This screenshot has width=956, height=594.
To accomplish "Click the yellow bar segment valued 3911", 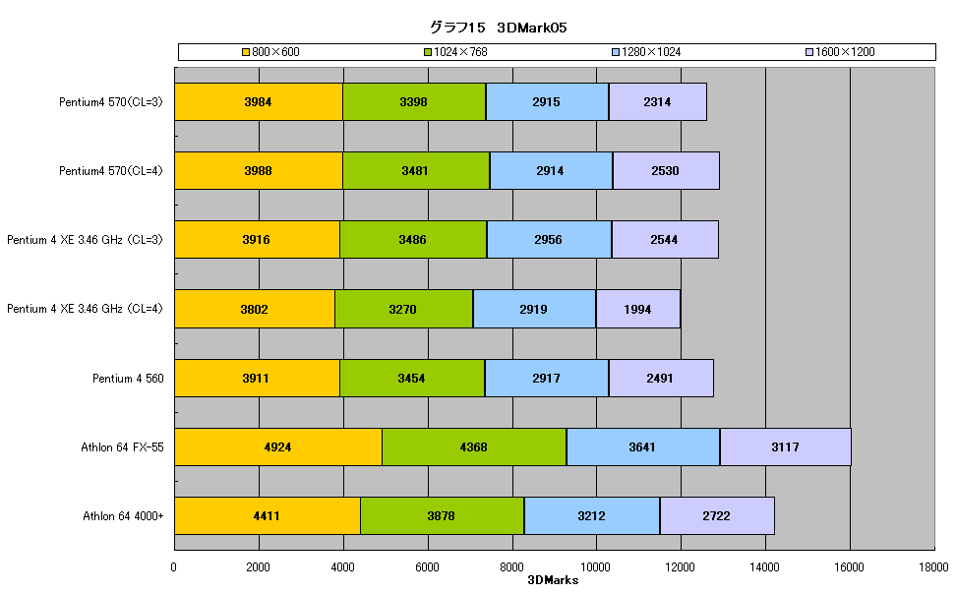I will [x=258, y=378].
